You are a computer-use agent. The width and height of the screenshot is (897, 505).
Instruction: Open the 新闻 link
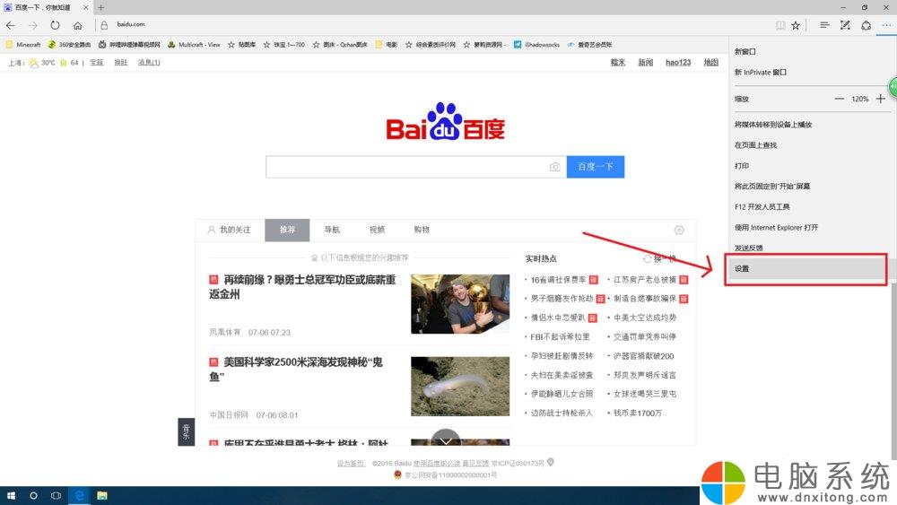(645, 62)
